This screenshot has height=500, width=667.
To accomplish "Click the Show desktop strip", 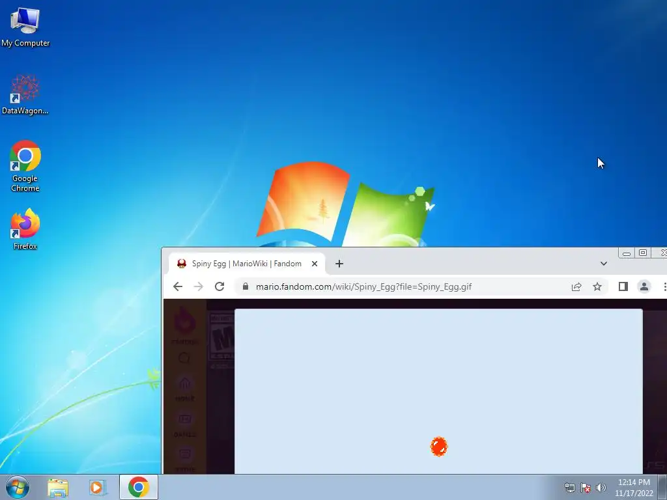I will [662, 487].
